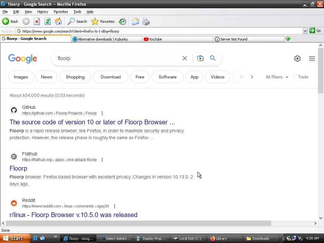Filter results by Videos

(218, 77)
